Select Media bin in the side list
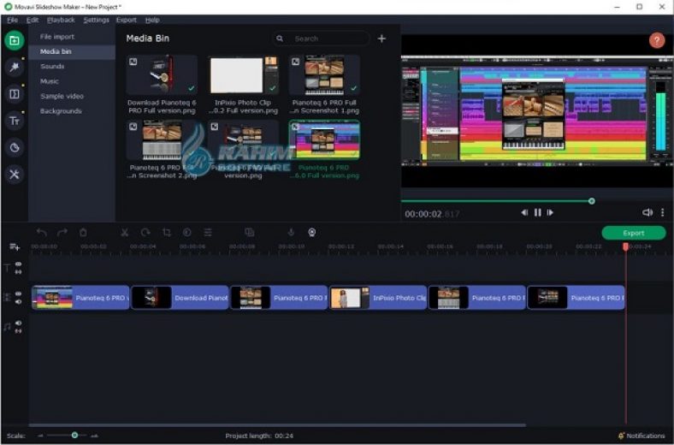The width and height of the screenshot is (674, 445). (72, 51)
